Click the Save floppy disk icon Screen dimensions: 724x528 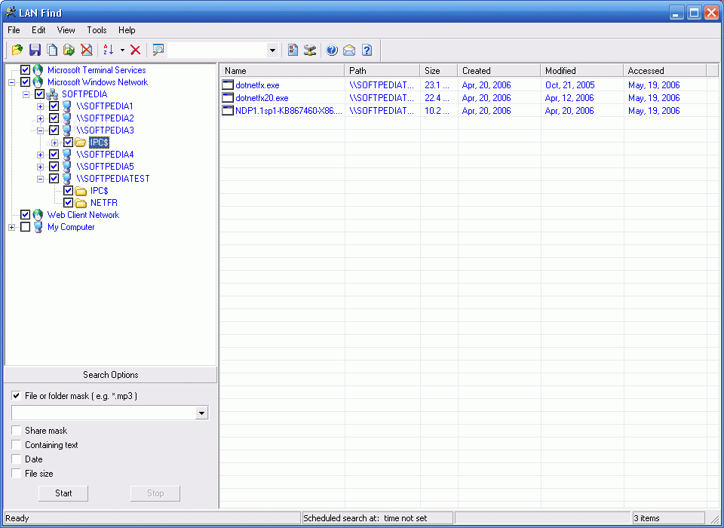(x=35, y=50)
